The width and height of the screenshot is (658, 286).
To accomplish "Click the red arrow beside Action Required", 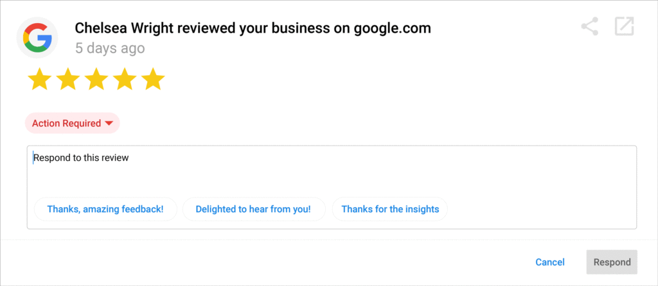I will coord(109,123).
